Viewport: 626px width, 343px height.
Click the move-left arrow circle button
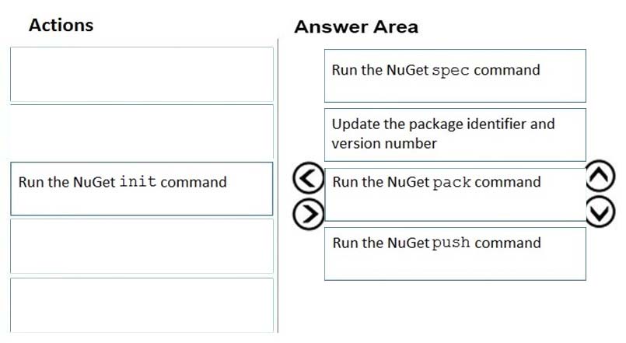click(308, 178)
